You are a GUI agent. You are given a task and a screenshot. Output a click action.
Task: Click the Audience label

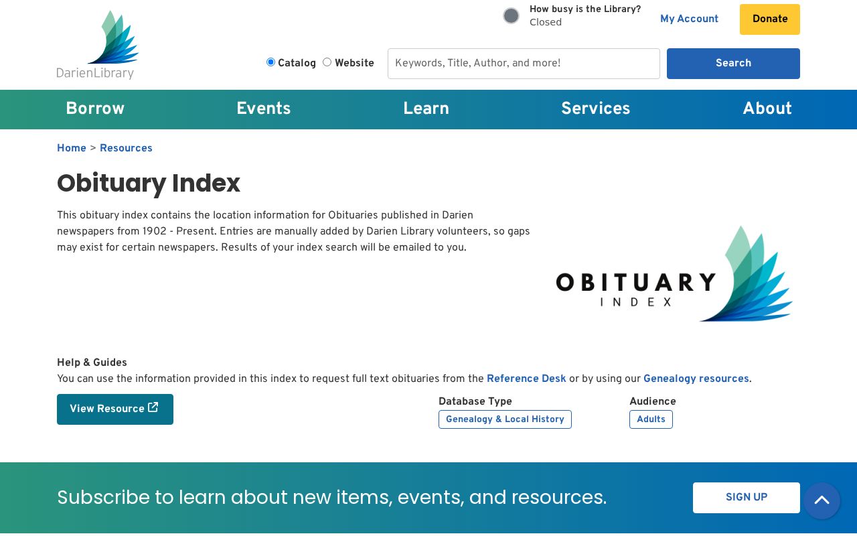[653, 402]
